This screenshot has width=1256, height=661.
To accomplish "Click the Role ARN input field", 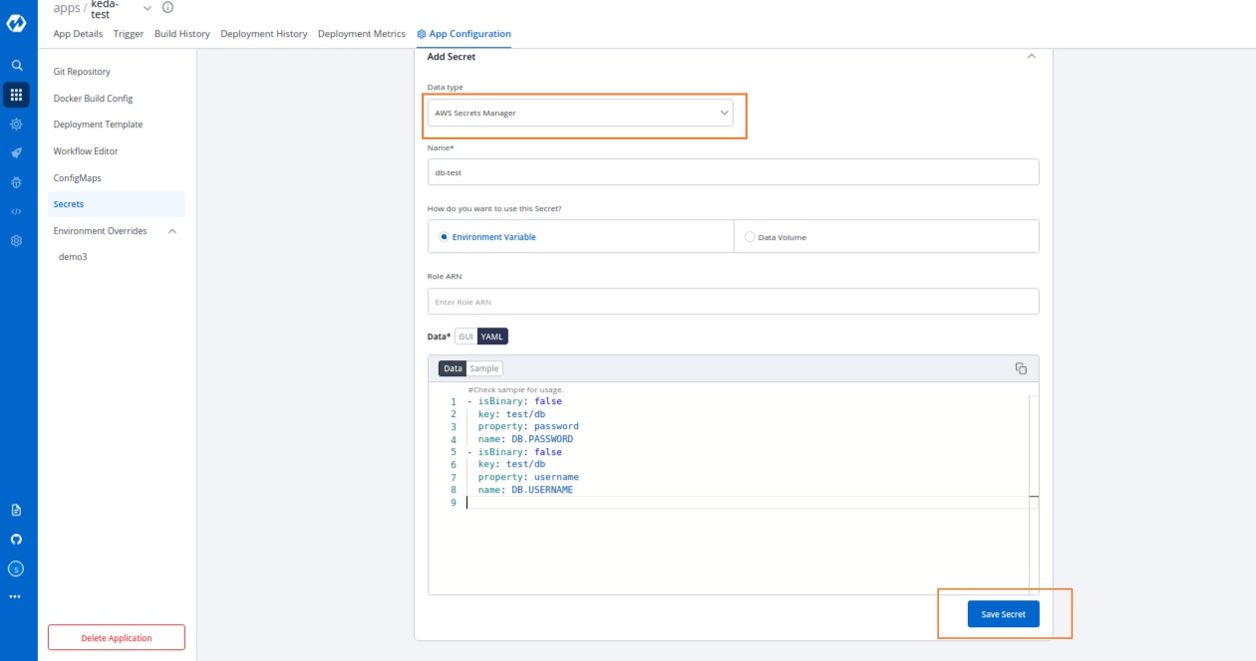I will (x=733, y=302).
